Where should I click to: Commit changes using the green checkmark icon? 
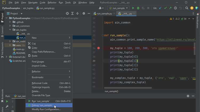(x=165, y=8)
